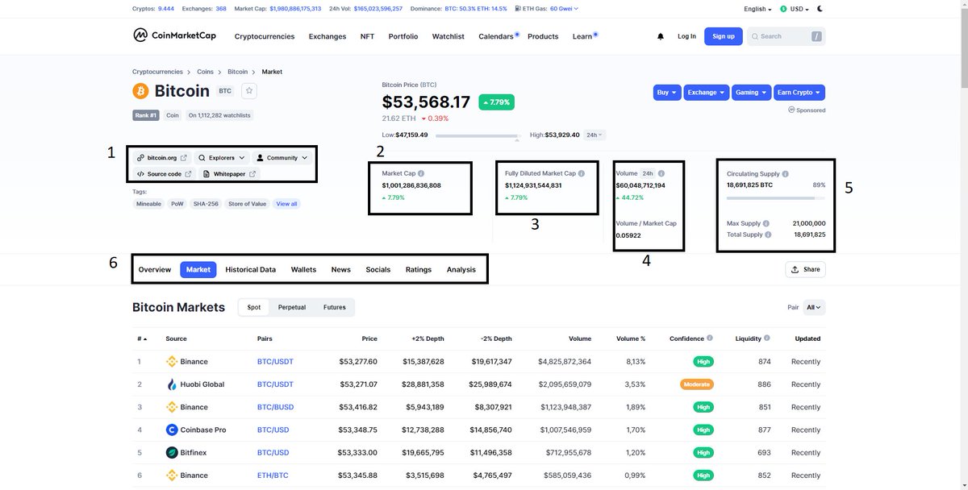Open the Exchange dropdown button
Screen dimensions: 968x490
(x=707, y=93)
